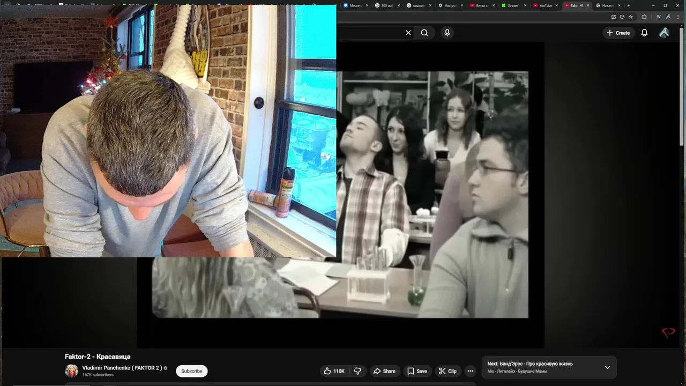
Task: Close the Stream tab
Action: 525,5
